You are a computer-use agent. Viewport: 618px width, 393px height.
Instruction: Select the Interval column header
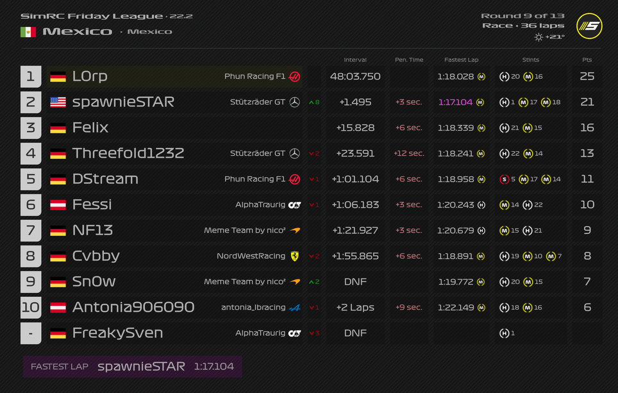click(355, 60)
